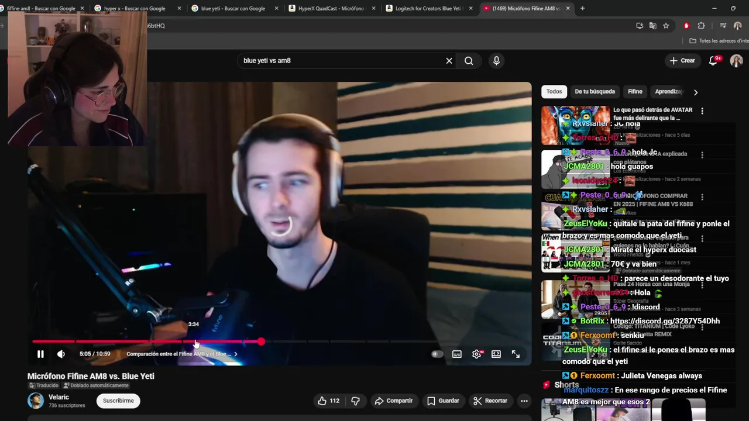
Task: Pause the YouTube video
Action: pyautogui.click(x=40, y=354)
